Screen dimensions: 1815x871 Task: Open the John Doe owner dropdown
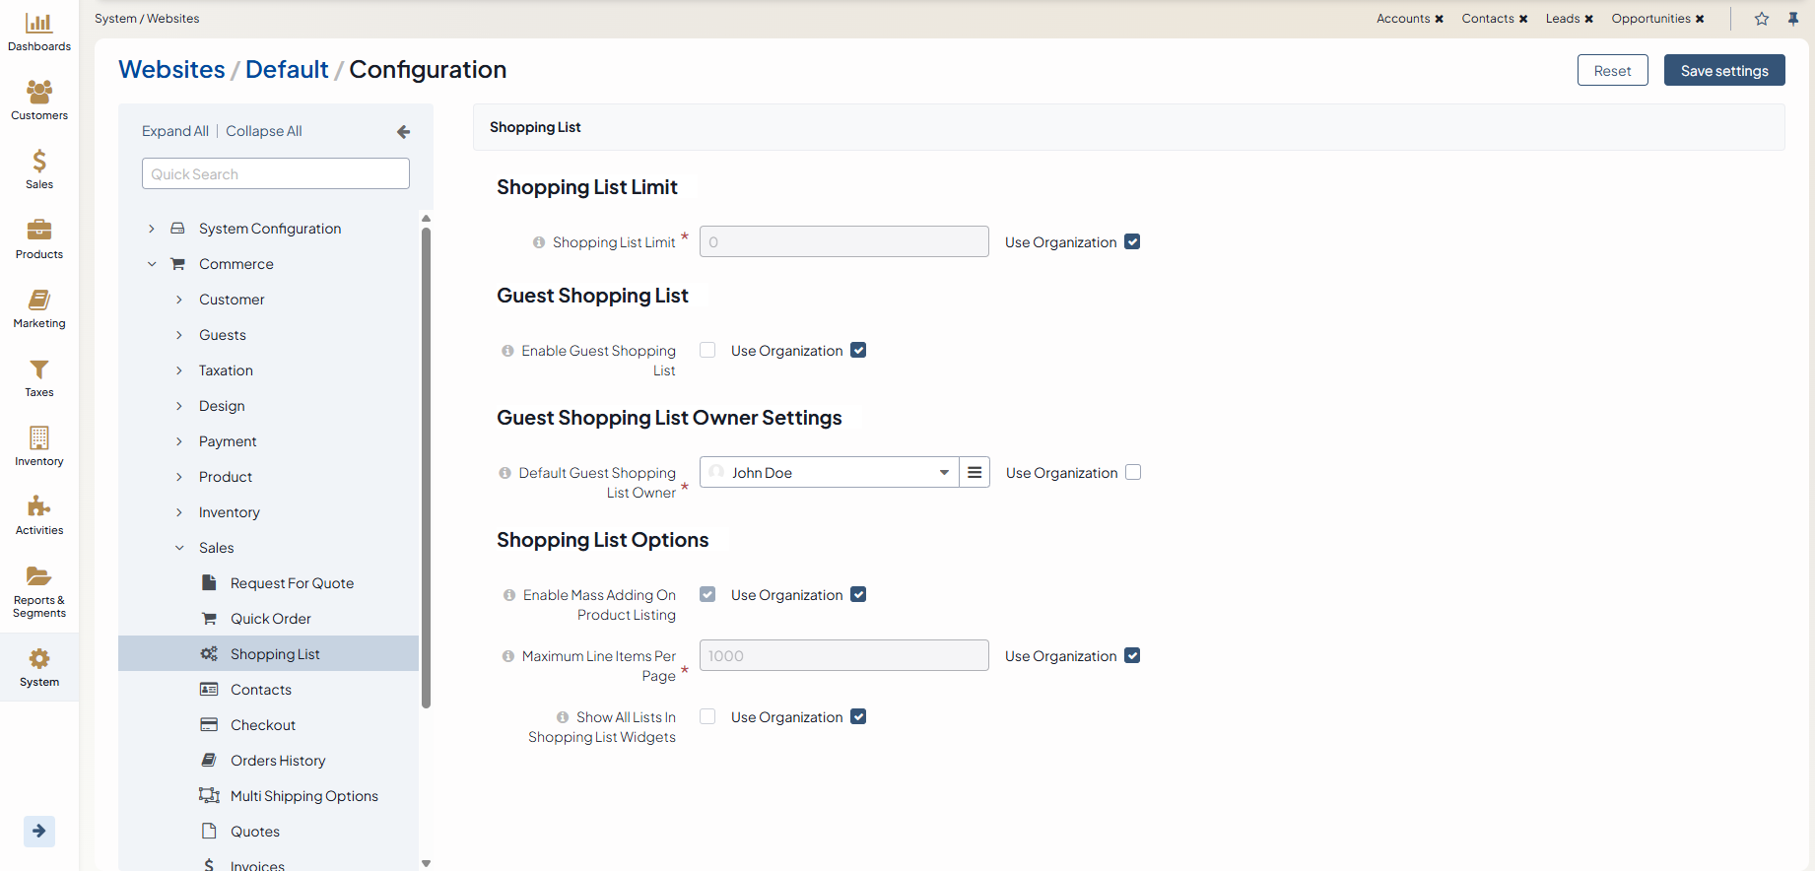(x=829, y=473)
